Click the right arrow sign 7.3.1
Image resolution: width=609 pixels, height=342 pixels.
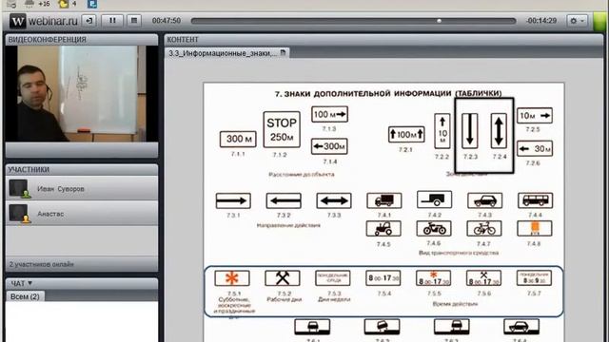(233, 200)
